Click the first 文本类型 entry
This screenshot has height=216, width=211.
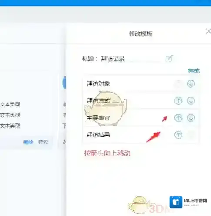10,104
